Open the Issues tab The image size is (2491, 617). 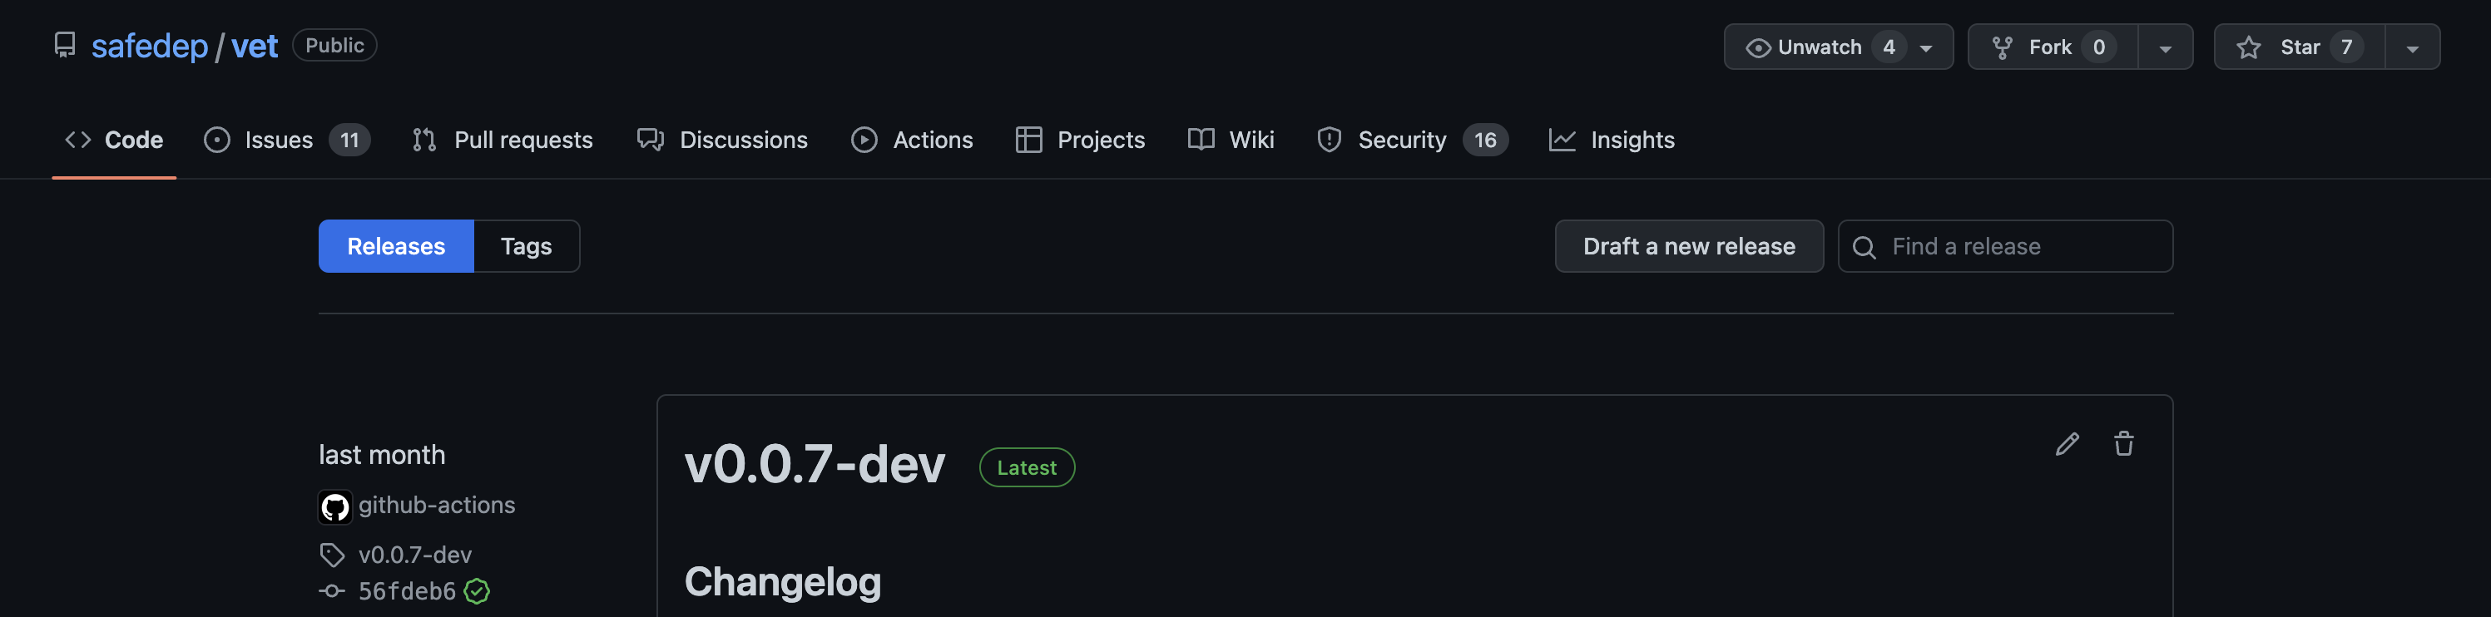(x=286, y=139)
